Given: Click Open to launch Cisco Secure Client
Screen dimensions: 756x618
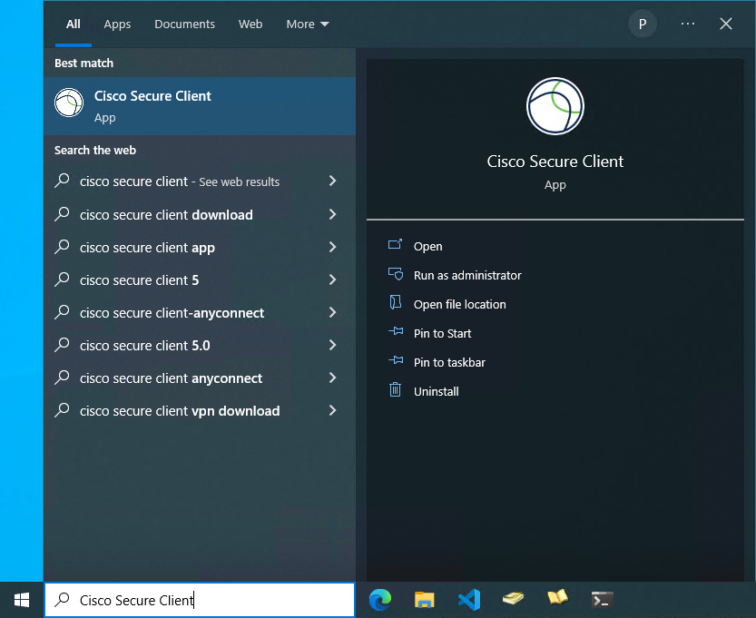Looking at the screenshot, I should tap(427, 246).
